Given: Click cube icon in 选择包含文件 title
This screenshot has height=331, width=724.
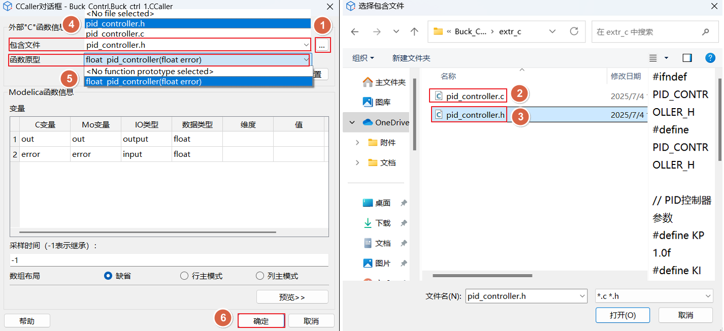Looking at the screenshot, I should (x=350, y=6).
